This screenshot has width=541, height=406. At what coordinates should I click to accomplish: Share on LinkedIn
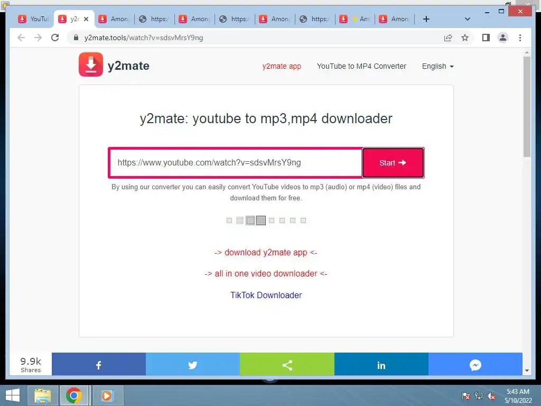click(381, 364)
